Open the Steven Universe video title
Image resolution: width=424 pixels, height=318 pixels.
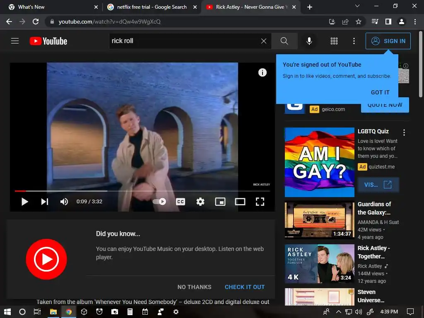coord(371,296)
